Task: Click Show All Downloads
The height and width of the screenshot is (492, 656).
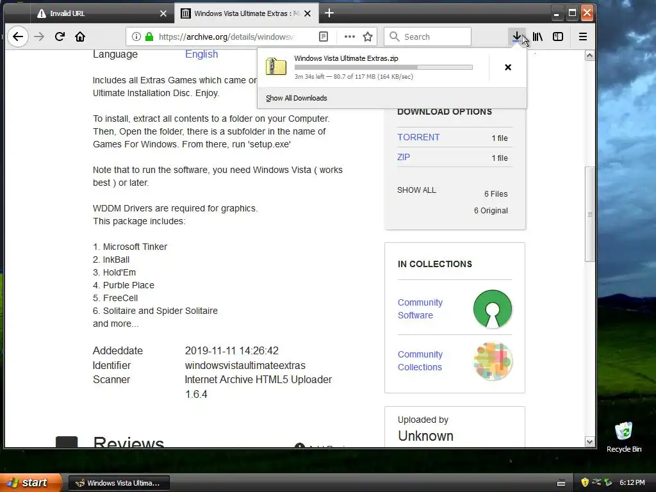Action: click(296, 98)
